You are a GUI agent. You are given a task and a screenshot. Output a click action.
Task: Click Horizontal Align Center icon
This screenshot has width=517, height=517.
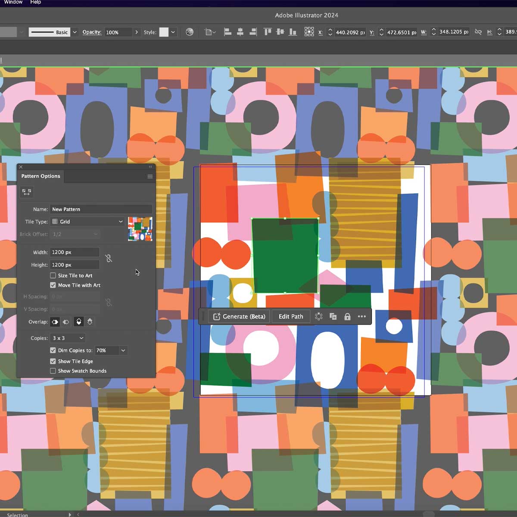(x=240, y=32)
